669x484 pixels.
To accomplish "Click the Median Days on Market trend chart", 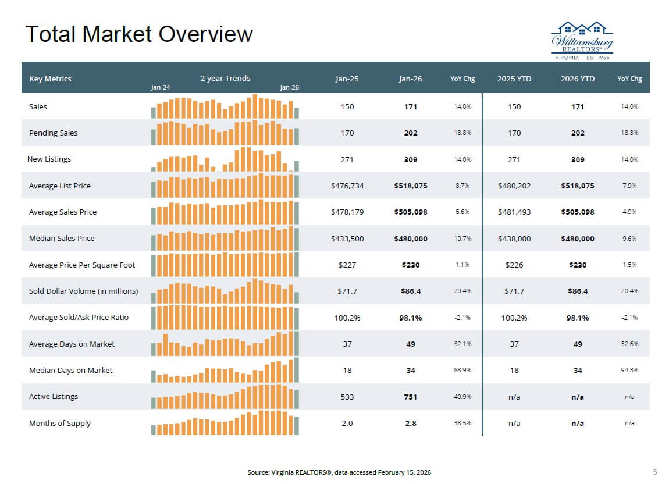I will [x=224, y=371].
